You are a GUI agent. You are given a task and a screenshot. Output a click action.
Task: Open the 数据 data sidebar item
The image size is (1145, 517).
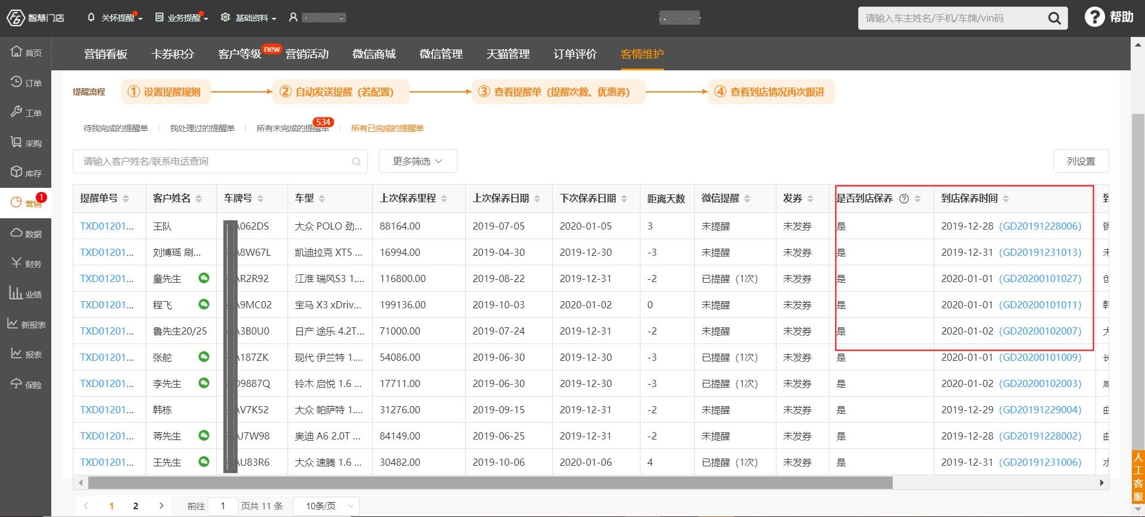coord(26,233)
